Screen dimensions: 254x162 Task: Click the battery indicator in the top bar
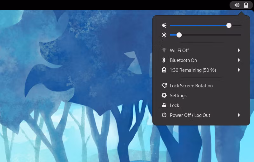coord(246,5)
